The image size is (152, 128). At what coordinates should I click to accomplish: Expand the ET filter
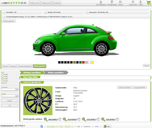pos(10,106)
